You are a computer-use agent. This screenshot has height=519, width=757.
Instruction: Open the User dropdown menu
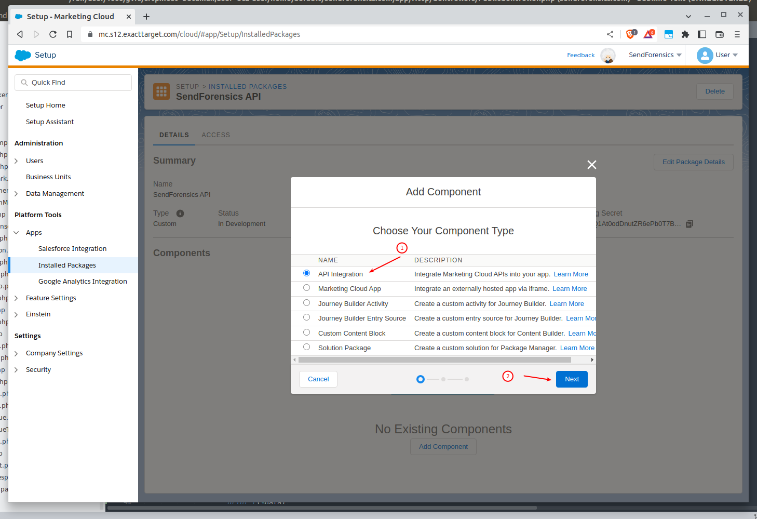click(x=727, y=55)
